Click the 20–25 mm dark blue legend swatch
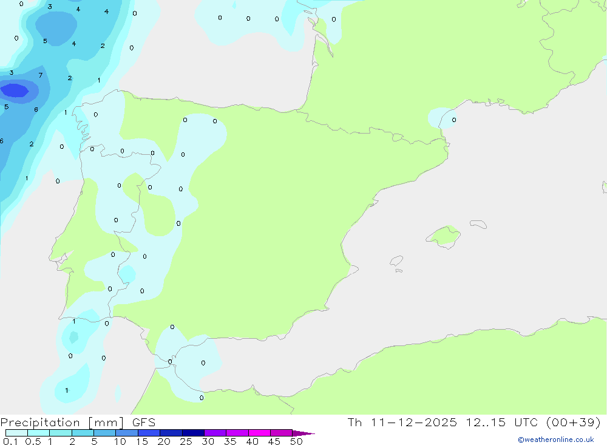Image resolution: width=607 pixels, height=445 pixels. click(x=171, y=433)
